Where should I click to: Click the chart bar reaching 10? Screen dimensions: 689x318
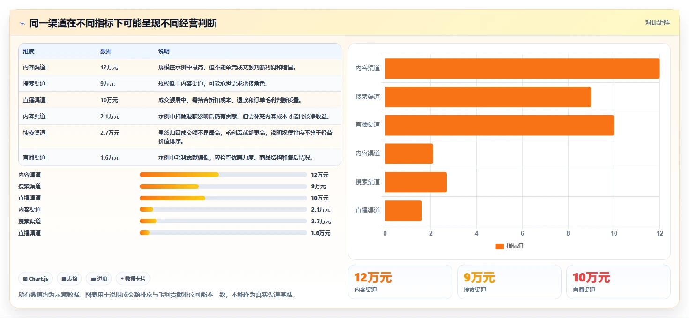[x=499, y=125]
